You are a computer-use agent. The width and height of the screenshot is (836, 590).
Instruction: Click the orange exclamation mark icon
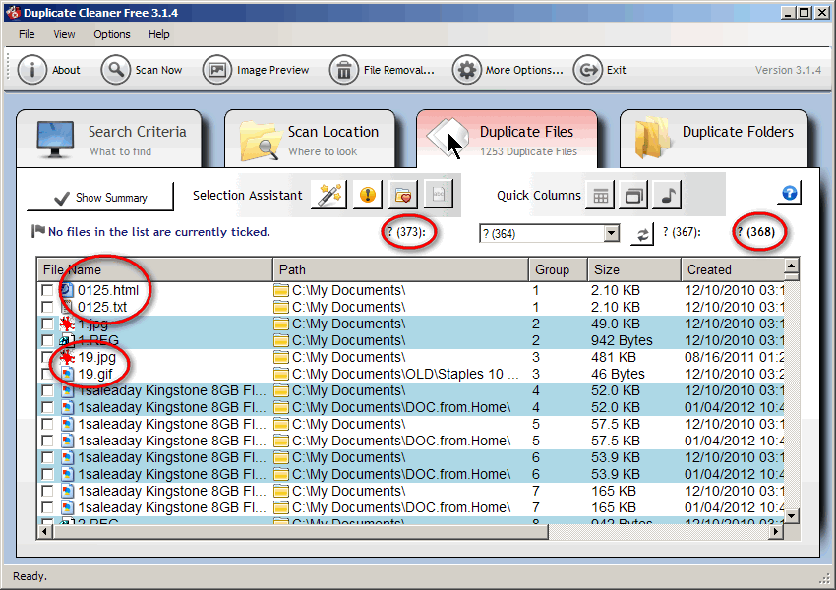tap(367, 195)
